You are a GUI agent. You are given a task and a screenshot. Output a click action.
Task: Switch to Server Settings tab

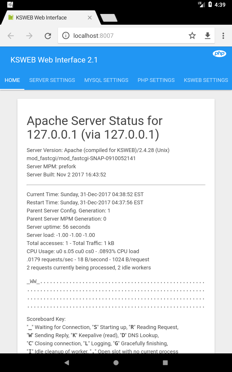[52, 80]
